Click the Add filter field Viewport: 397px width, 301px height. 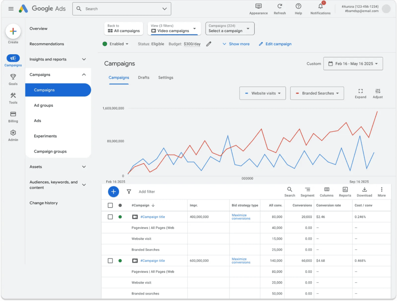147,192
